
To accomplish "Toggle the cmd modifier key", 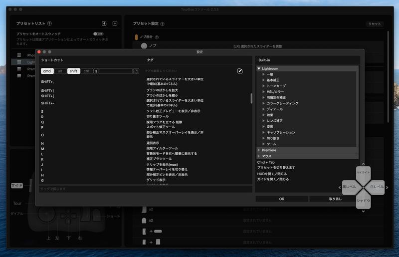I will point(47,71).
